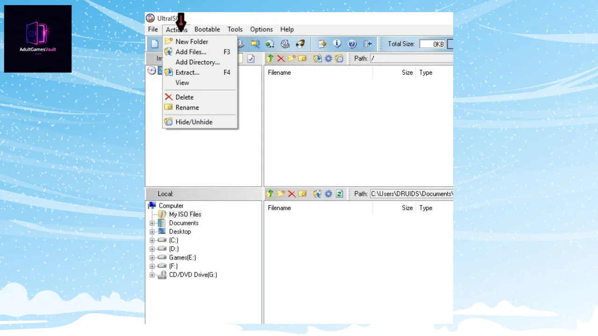Click the Hide icon next to image Path label
The image size is (598, 336).
[x=339, y=58]
